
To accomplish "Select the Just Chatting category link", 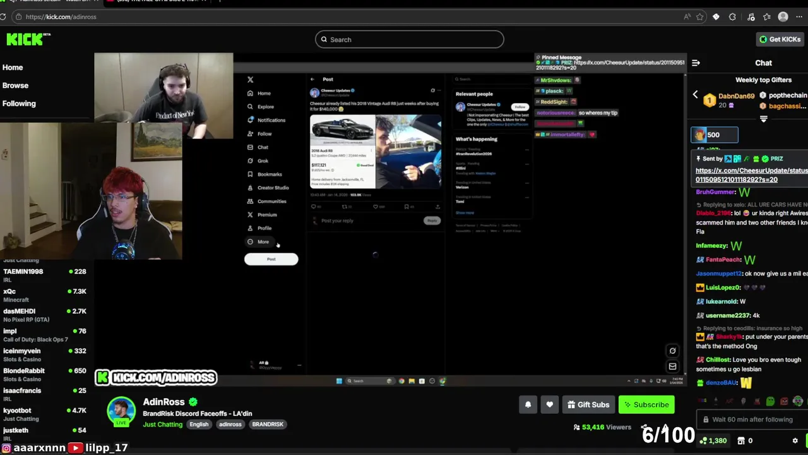I will tap(162, 425).
